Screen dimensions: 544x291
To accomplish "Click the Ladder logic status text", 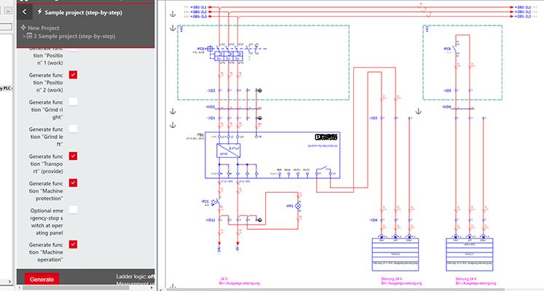I will [x=135, y=276].
